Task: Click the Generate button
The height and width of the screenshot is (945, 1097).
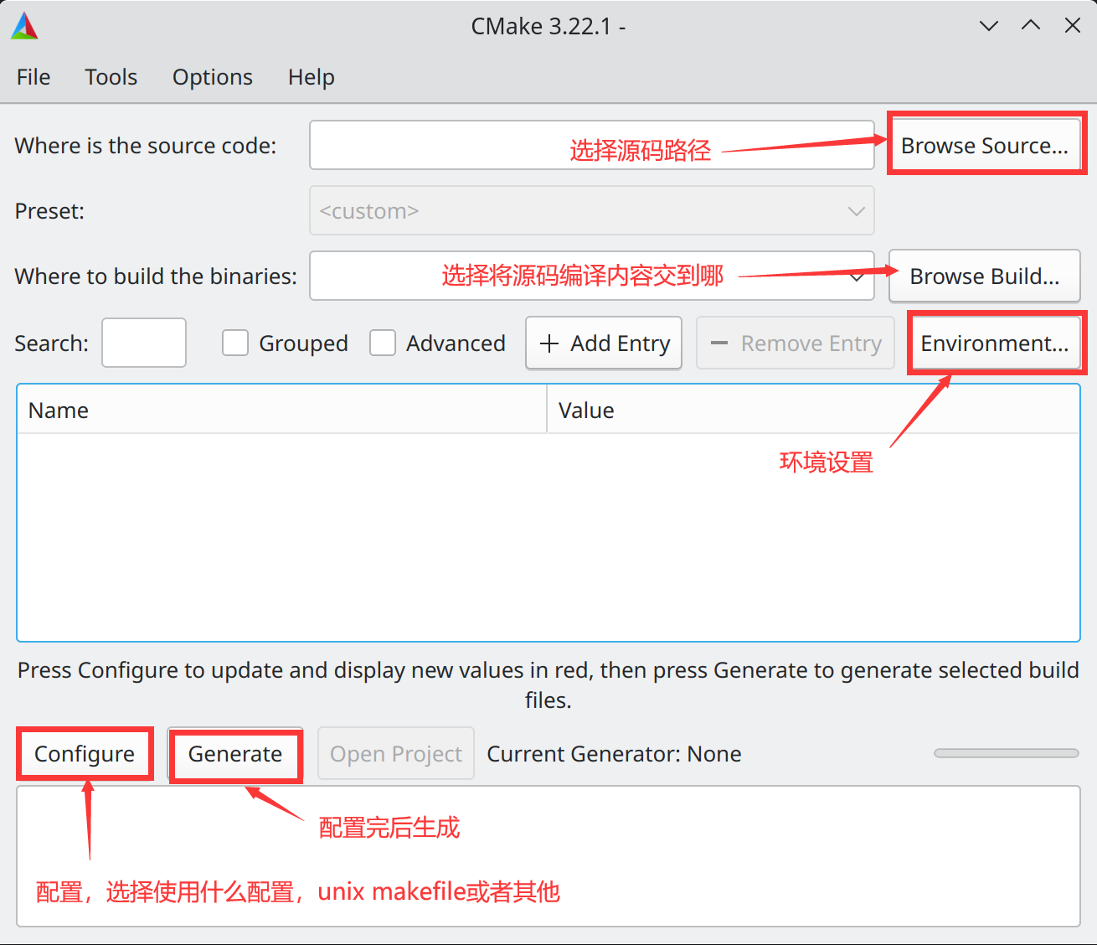Action: coord(235,754)
